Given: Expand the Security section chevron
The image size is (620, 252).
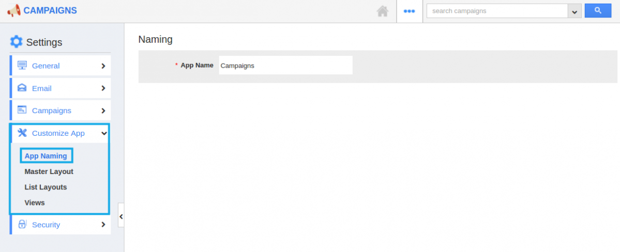Looking at the screenshot, I should (x=103, y=225).
